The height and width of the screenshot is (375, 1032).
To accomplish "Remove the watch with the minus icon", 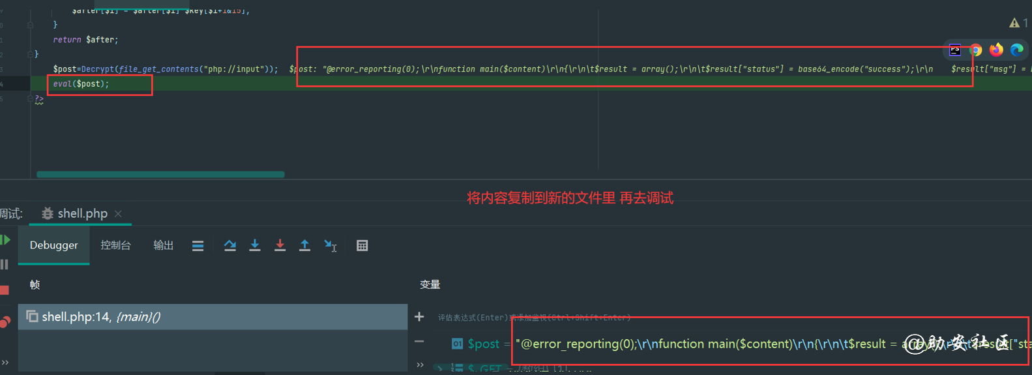I will coord(419,342).
